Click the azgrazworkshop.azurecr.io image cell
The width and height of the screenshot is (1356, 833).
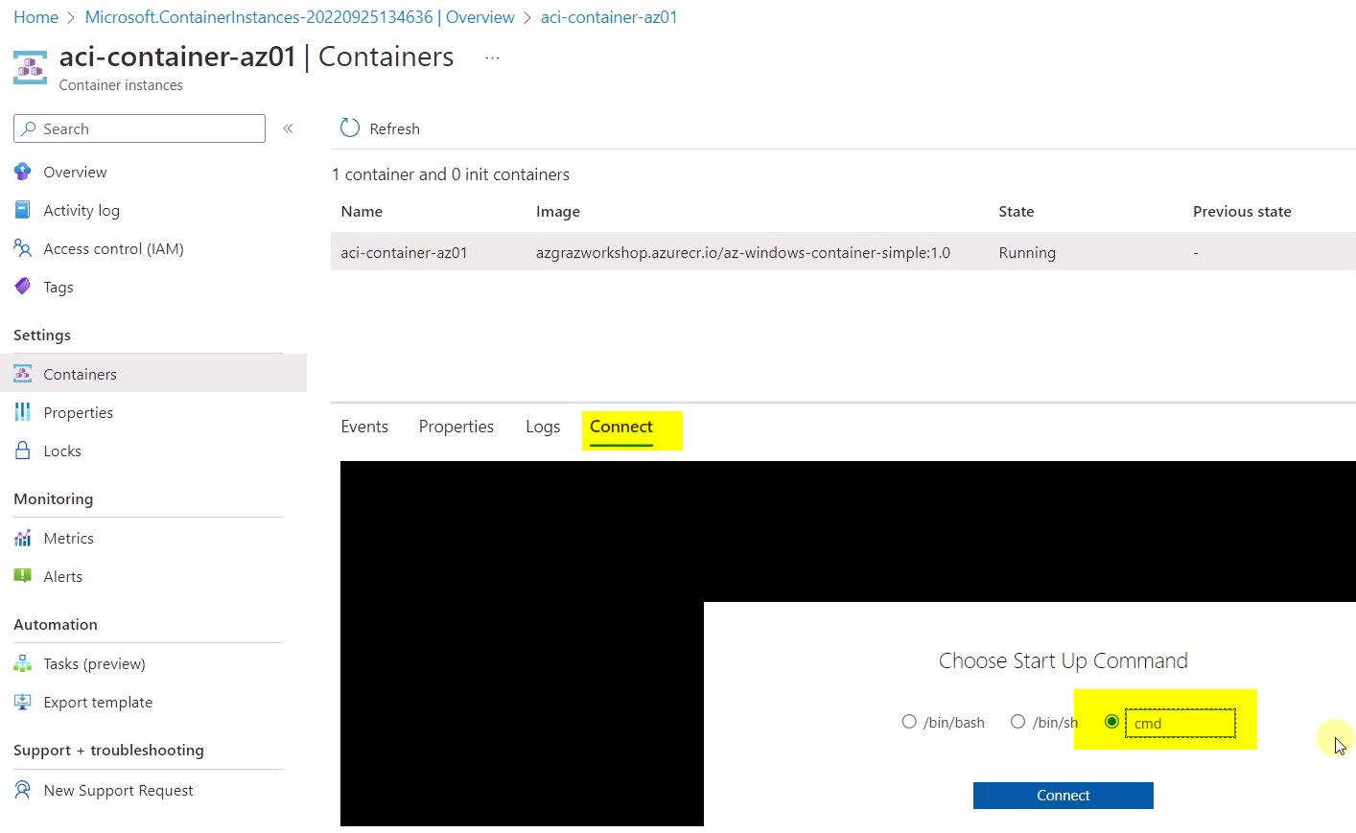tap(743, 252)
